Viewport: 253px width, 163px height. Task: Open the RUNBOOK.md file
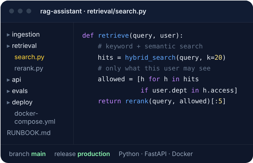click(x=29, y=133)
